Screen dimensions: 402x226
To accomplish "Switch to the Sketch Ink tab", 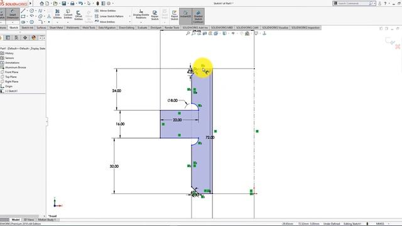I will (27, 28).
